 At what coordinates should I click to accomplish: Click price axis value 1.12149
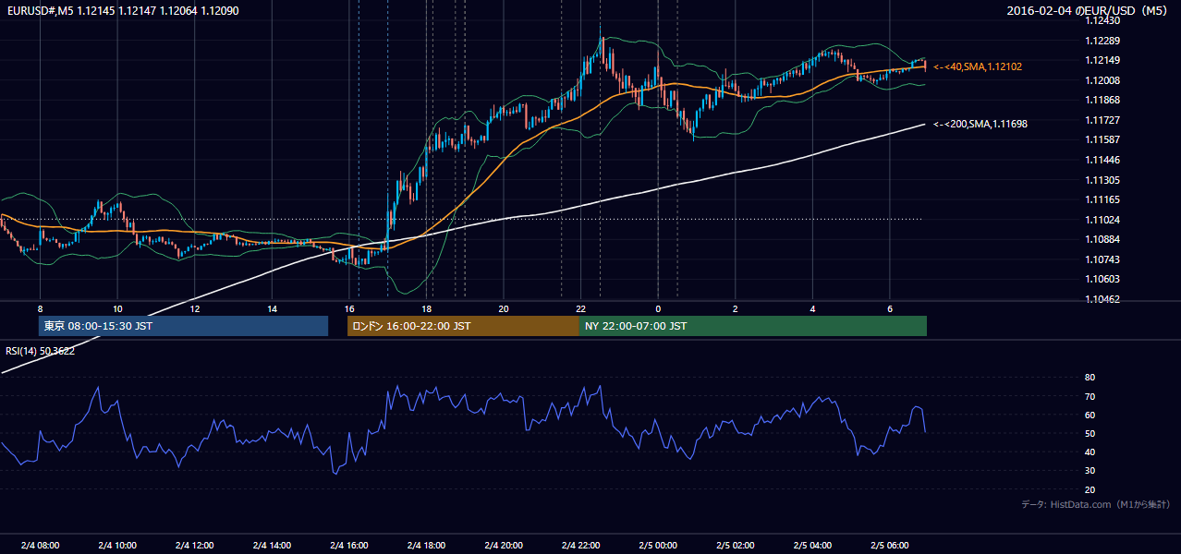1102,61
